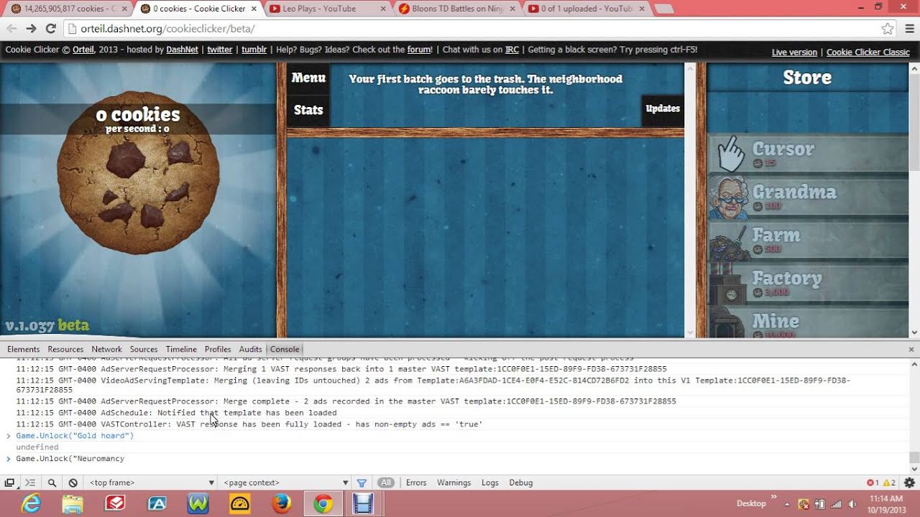
Task: Click the Game.Unlock("Neuromancy console input line
Action: [x=70, y=458]
